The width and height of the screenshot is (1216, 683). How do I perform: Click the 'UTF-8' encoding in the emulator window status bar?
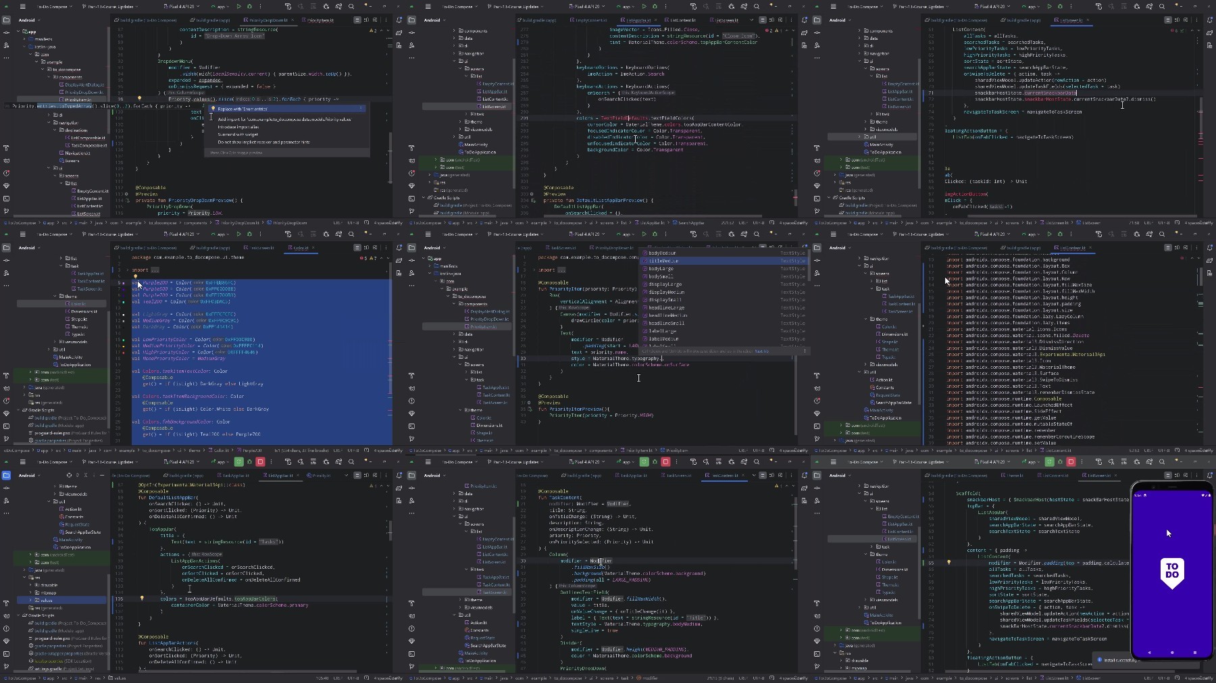1163,678
